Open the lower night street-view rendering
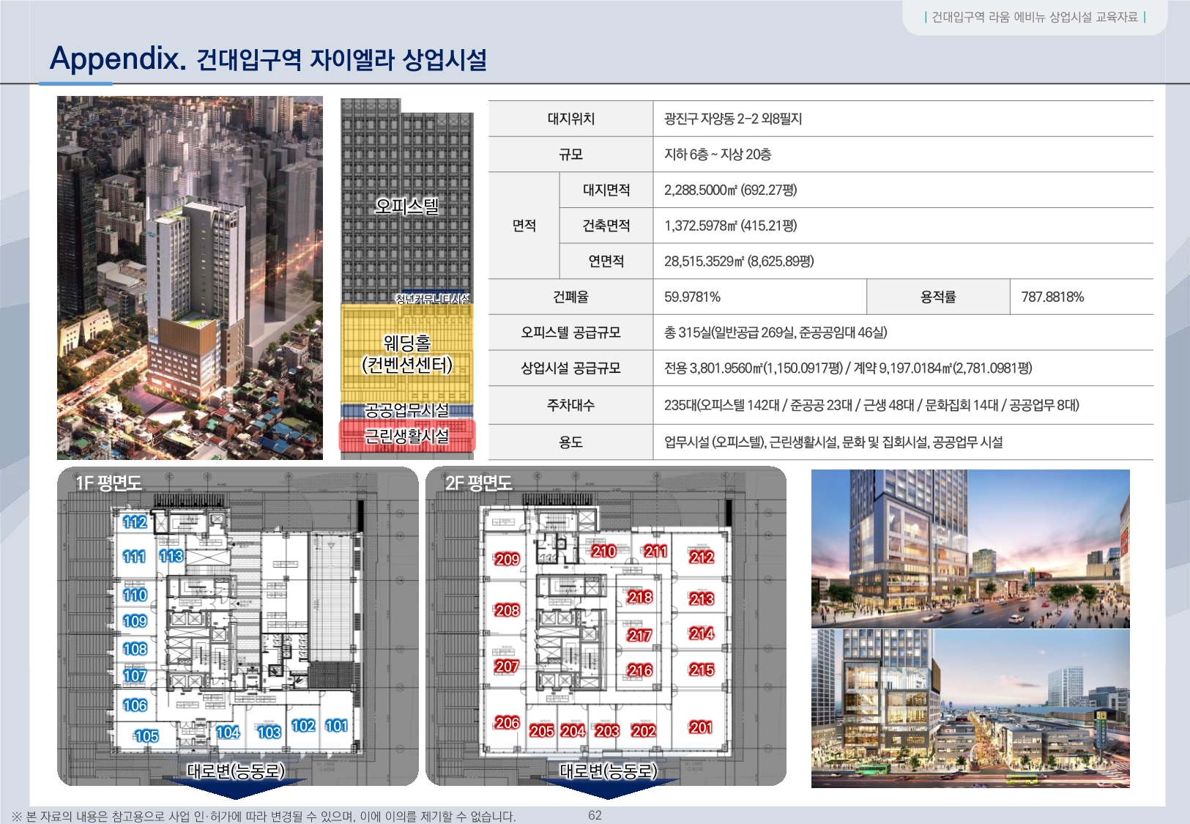Viewport: 1190px width, 824px height. (x=970, y=709)
